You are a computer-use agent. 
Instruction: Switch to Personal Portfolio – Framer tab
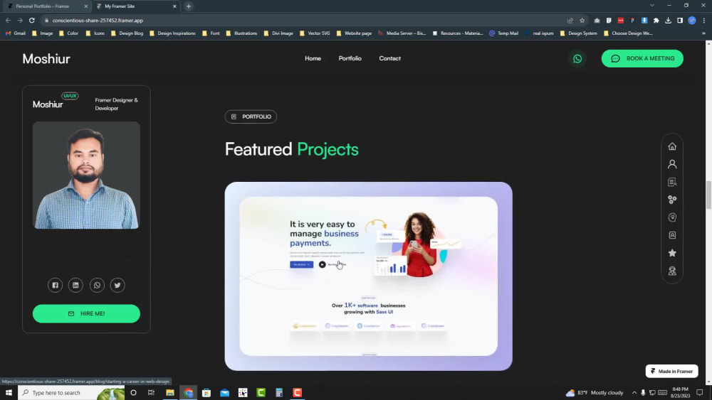click(43, 6)
